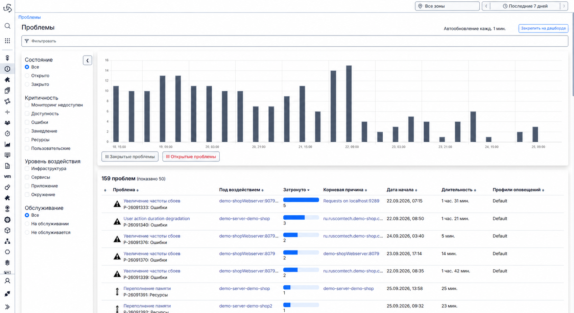Check the Замедление criticality filter
The width and height of the screenshot is (574, 313).
point(27,131)
